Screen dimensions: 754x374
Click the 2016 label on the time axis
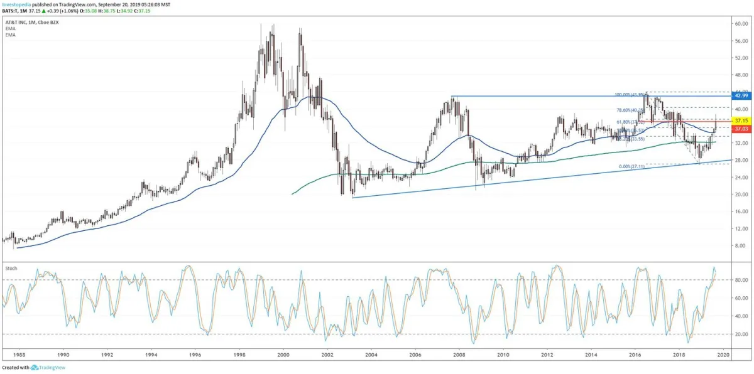coord(635,355)
